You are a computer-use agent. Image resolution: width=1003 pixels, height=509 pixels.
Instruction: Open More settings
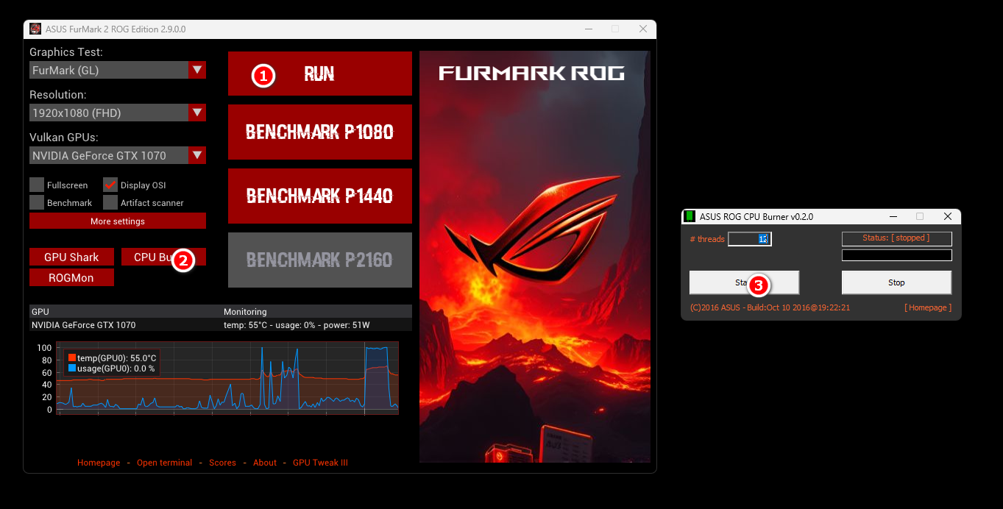pyautogui.click(x=118, y=221)
